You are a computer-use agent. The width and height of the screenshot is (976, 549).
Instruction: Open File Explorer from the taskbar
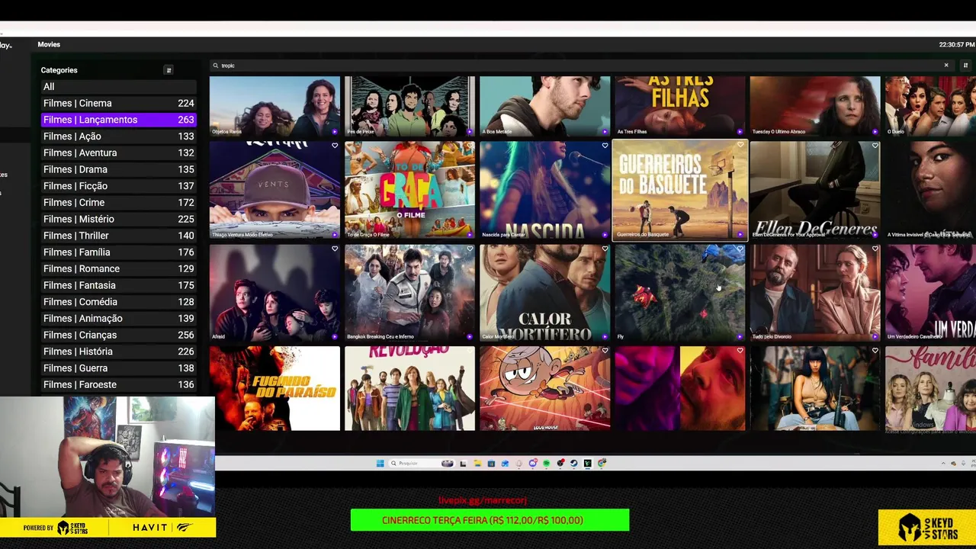click(477, 463)
